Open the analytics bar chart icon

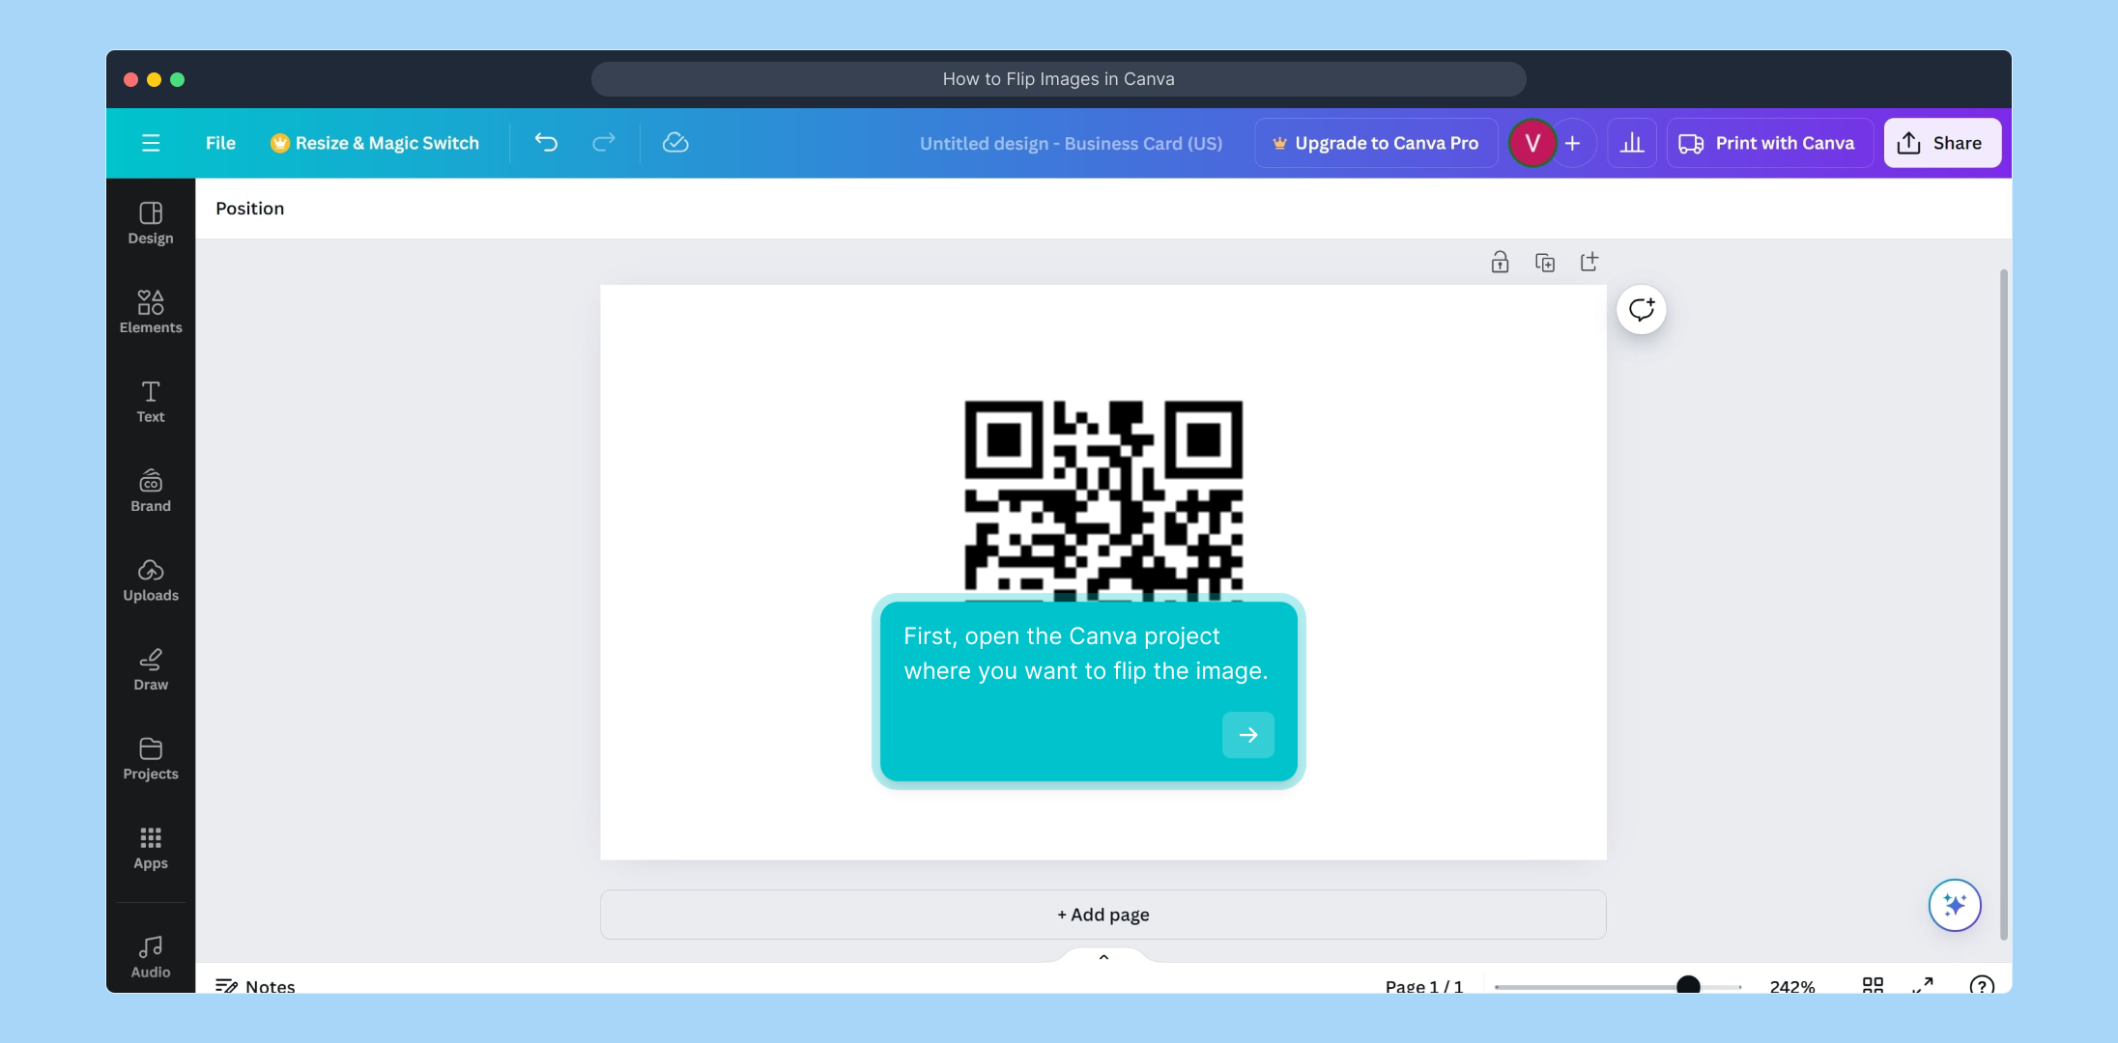[1632, 143]
